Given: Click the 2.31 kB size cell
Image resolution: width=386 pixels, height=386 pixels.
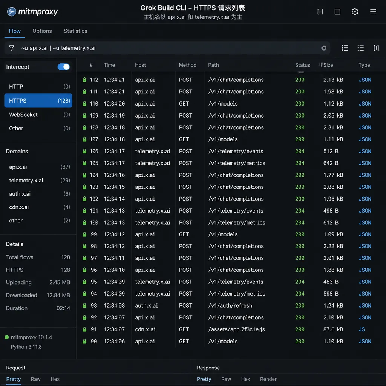Looking at the screenshot, I should point(333,127).
